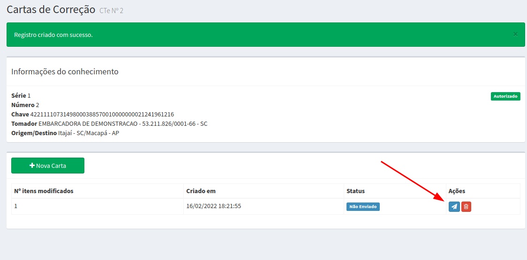The width and height of the screenshot is (527, 260).
Task: Click the Série 1 information line
Action: (21, 96)
